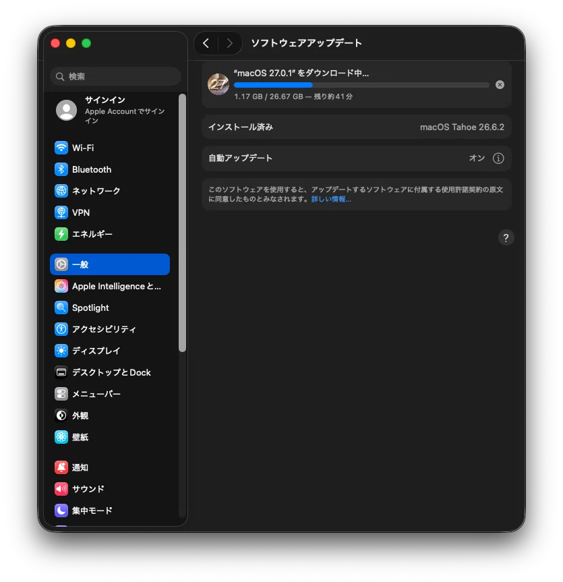
Task: Select デスクトップとDock in the sidebar
Action: [110, 372]
